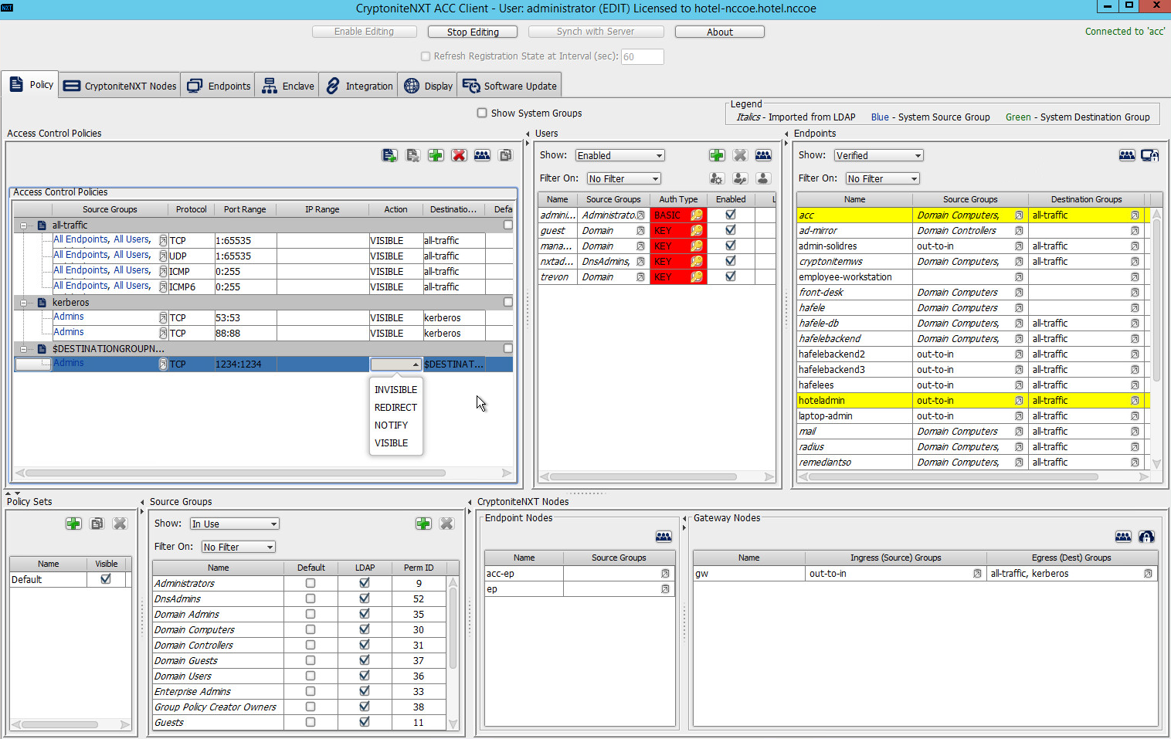Click the single user silhouette icon
Image resolution: width=1171 pixels, height=739 pixels.
pos(763,178)
